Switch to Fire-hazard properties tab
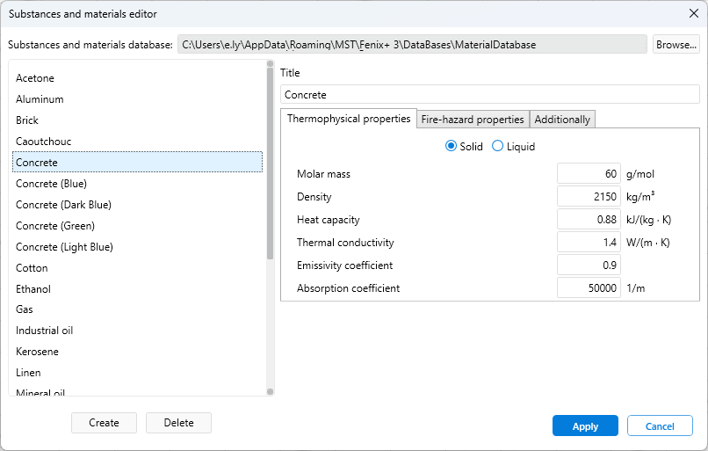The image size is (708, 451). pyautogui.click(x=473, y=120)
